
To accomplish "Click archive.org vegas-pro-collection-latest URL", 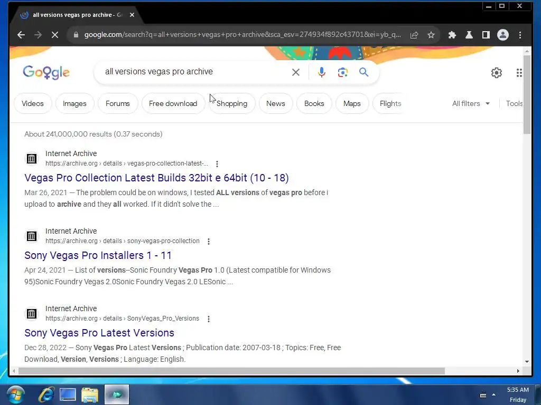I will point(127,163).
